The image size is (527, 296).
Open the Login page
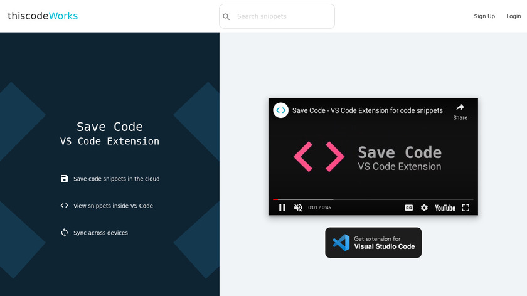pyautogui.click(x=514, y=16)
